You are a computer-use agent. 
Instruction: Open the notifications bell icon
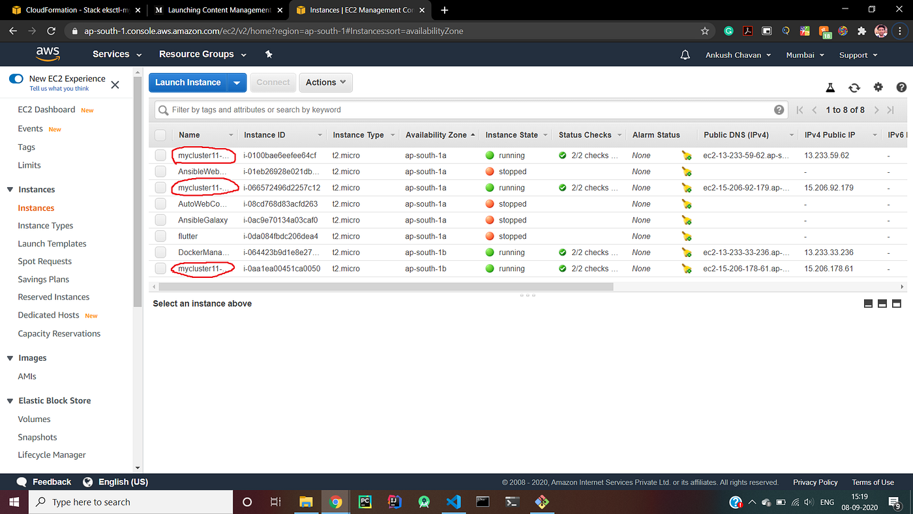pos(685,55)
